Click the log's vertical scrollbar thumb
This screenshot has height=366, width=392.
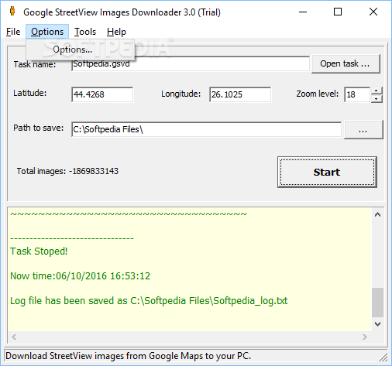(x=377, y=303)
